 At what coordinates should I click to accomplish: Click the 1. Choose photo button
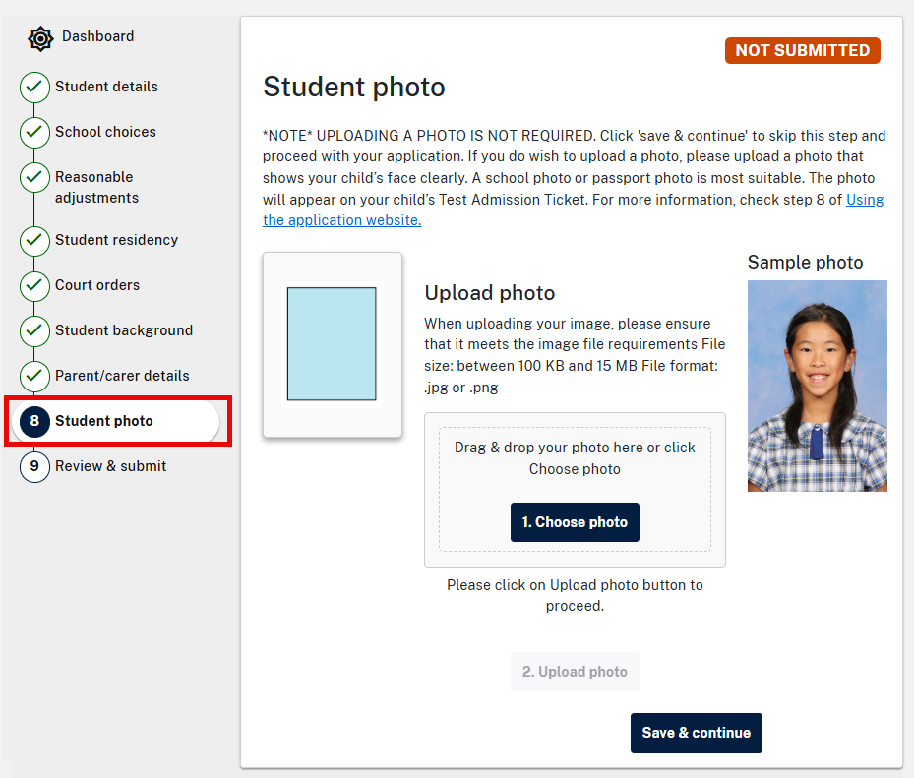575,522
